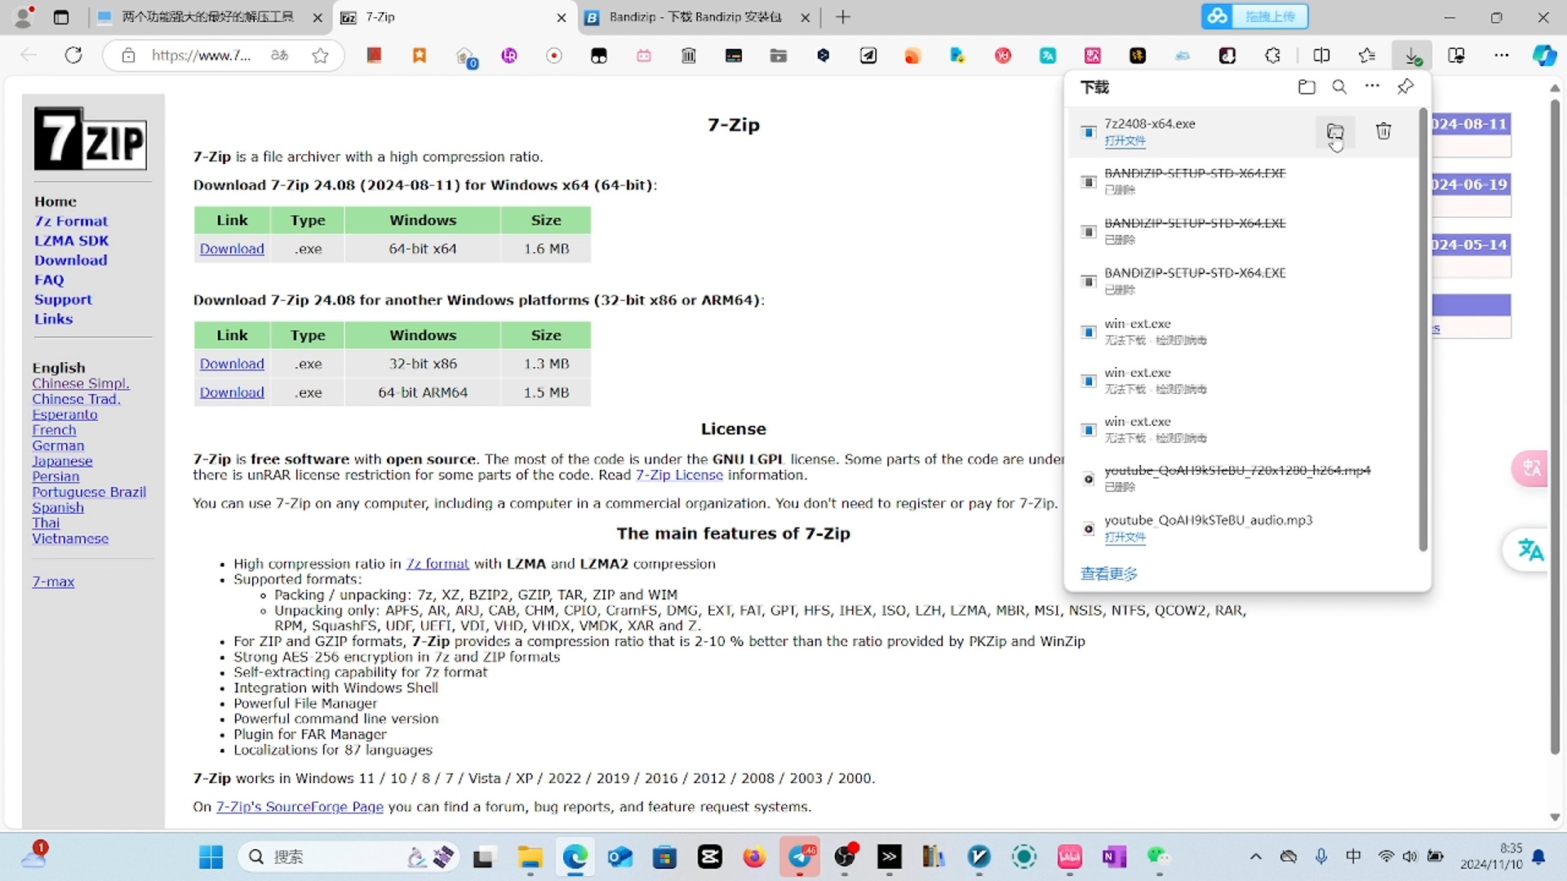This screenshot has height=881, width=1567.
Task: Open 7-max link
Action: (53, 582)
